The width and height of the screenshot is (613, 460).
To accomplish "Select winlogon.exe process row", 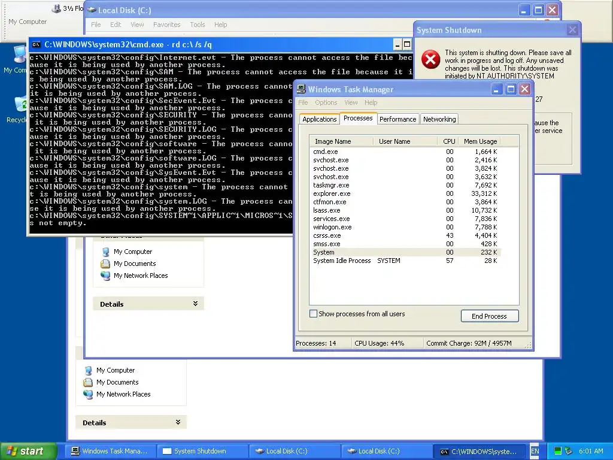I will tap(405, 227).
